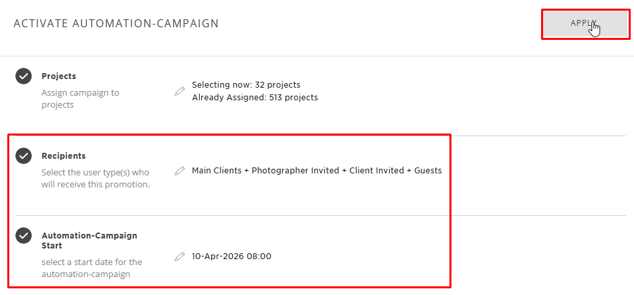
Task: Click "Selecting now: 32 projects" text
Action: [x=246, y=85]
